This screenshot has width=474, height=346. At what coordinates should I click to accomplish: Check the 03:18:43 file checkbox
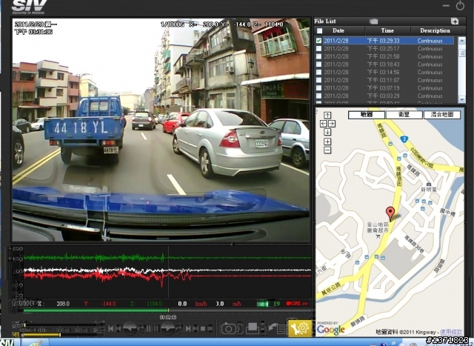[x=318, y=64]
